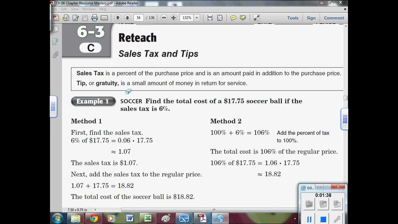The width and height of the screenshot is (398, 224).
Task: Minimize the recorder widget window
Action: point(319,187)
